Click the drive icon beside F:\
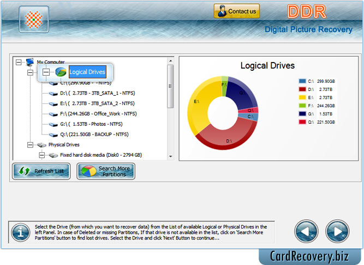 [x=53, y=114]
